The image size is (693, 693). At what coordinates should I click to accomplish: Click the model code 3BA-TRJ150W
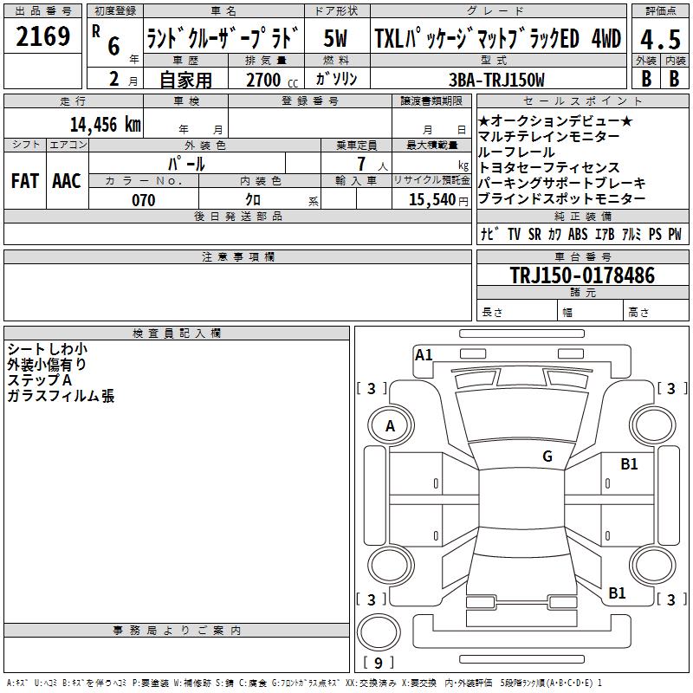[496, 80]
